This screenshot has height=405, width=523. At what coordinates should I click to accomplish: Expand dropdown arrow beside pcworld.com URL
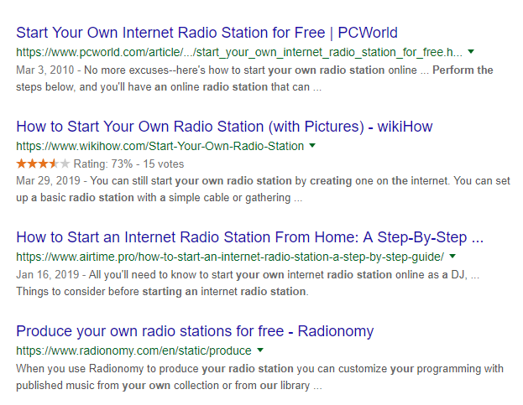(x=471, y=52)
